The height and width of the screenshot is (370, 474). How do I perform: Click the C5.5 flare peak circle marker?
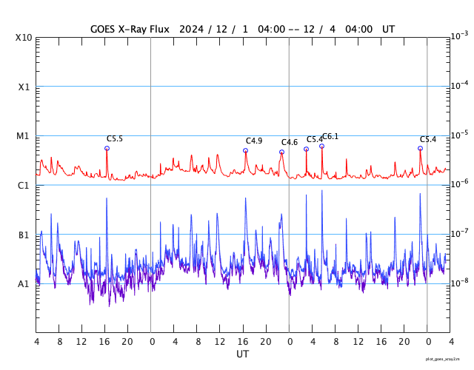click(x=107, y=148)
